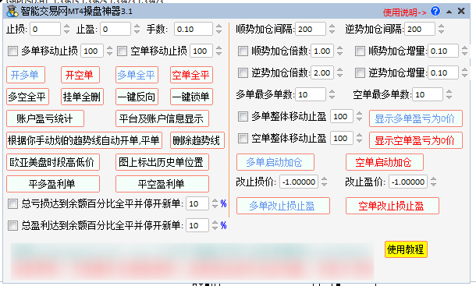This screenshot has width=476, height=286.
Task: Enable 顺势加仓增量 checkbox
Action: pos(360,51)
